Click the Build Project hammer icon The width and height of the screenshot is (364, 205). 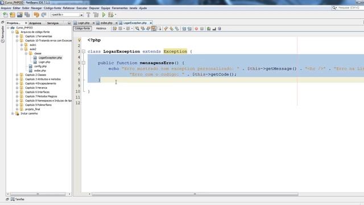tap(89, 15)
